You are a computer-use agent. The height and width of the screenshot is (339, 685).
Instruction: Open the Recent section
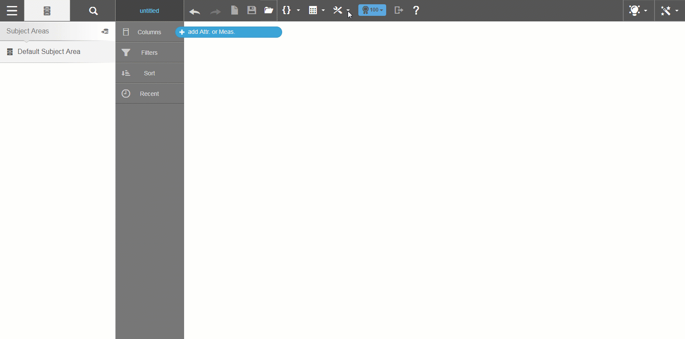click(149, 94)
